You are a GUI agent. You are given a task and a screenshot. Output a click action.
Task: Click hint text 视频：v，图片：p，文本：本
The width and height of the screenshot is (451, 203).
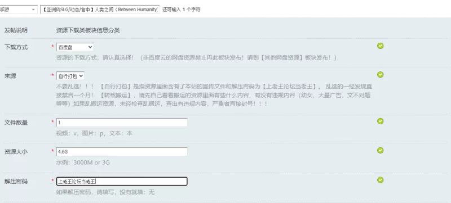(94, 133)
